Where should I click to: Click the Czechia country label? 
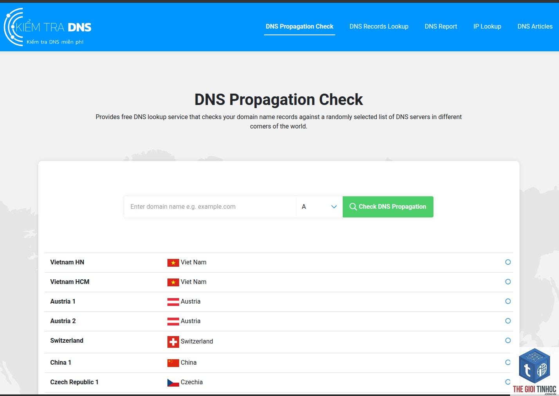(192, 382)
